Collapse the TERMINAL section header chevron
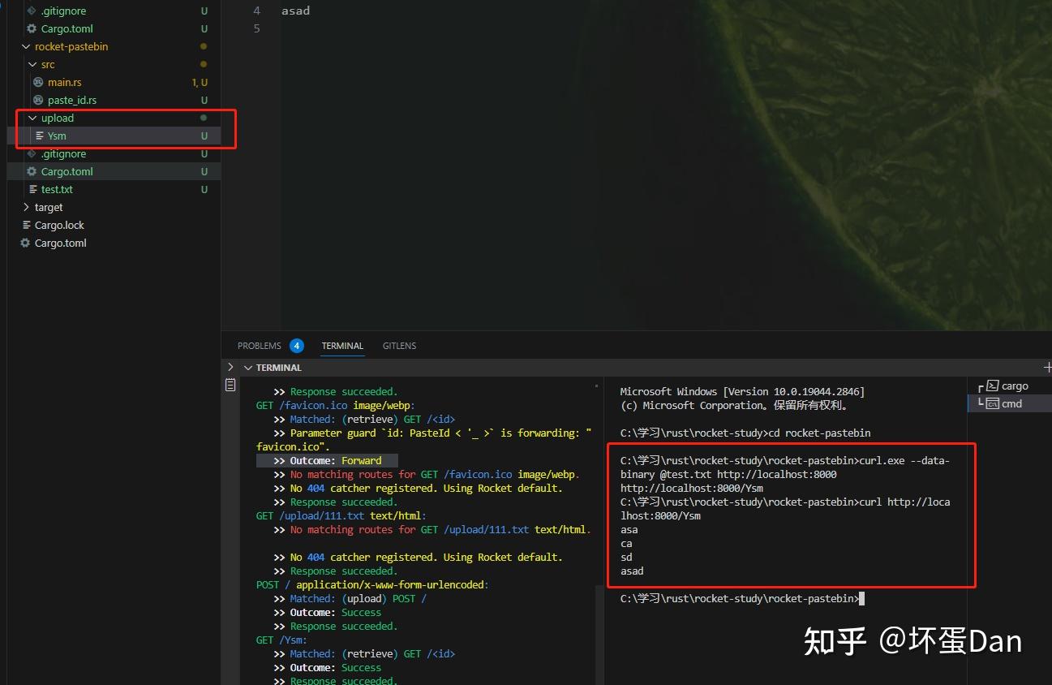 [x=249, y=367]
